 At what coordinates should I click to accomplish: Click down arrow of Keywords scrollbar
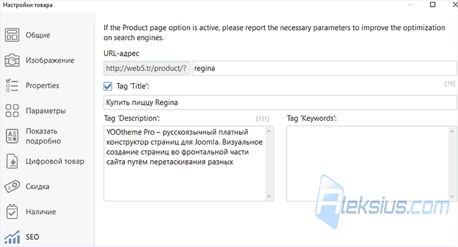pos(452,197)
